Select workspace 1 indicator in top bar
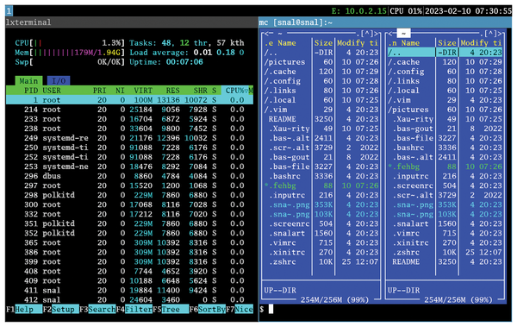Image resolution: width=517 pixels, height=327 pixels. (9, 11)
